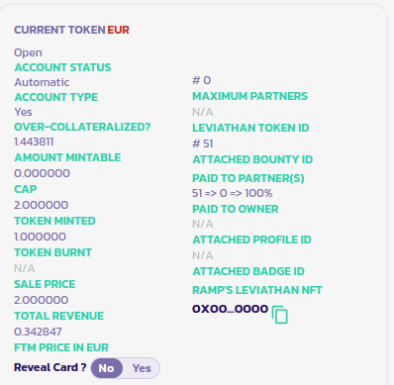This screenshot has width=394, height=385.
Task: Click the EUR token label
Action: click(x=118, y=30)
